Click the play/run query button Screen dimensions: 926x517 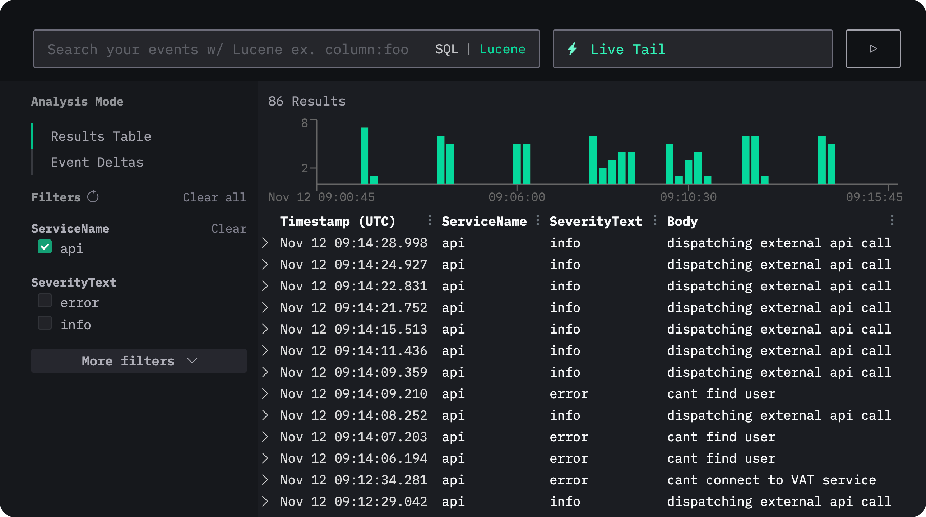873,49
